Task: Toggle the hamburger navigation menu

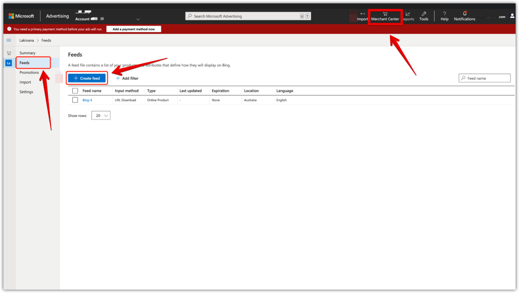Action: 8,40
